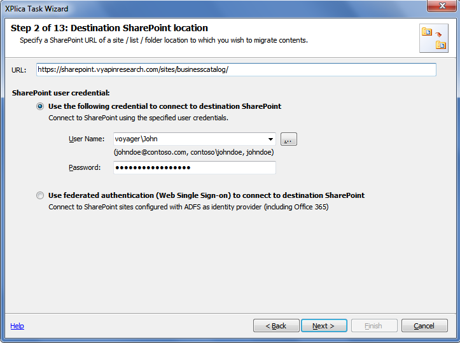Open the Help link
Viewport: 460px width, 343px height.
17,326
